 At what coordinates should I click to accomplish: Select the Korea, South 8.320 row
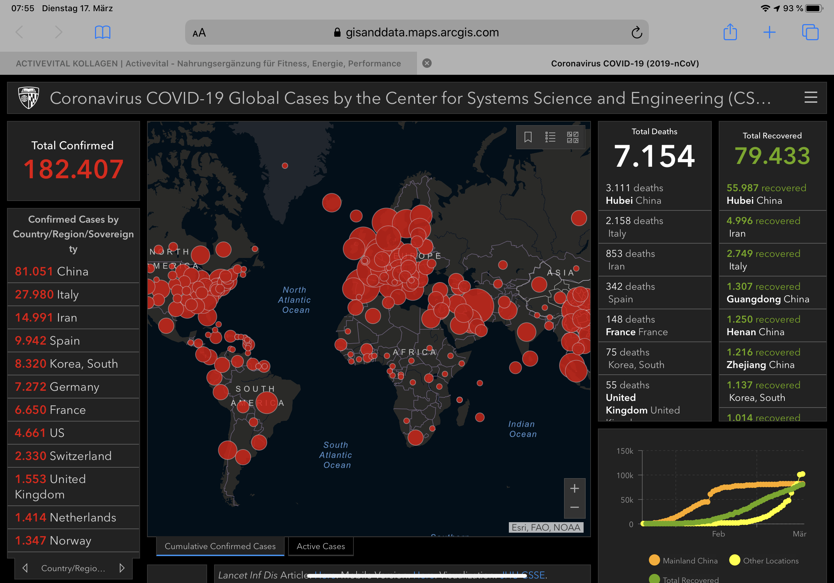click(73, 364)
